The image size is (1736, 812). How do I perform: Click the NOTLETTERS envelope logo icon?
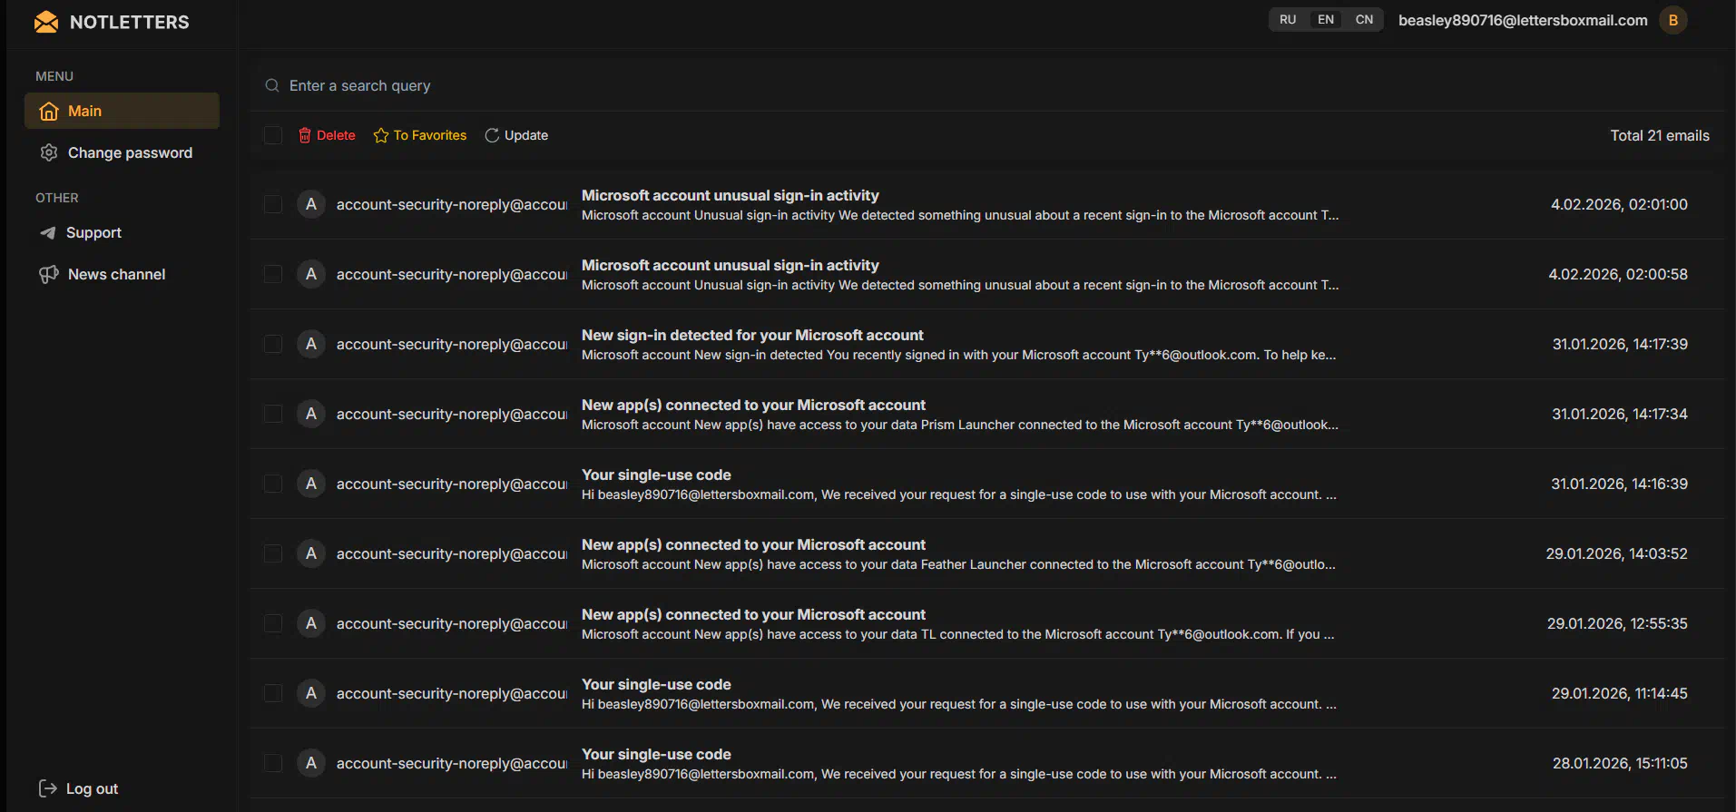[46, 22]
